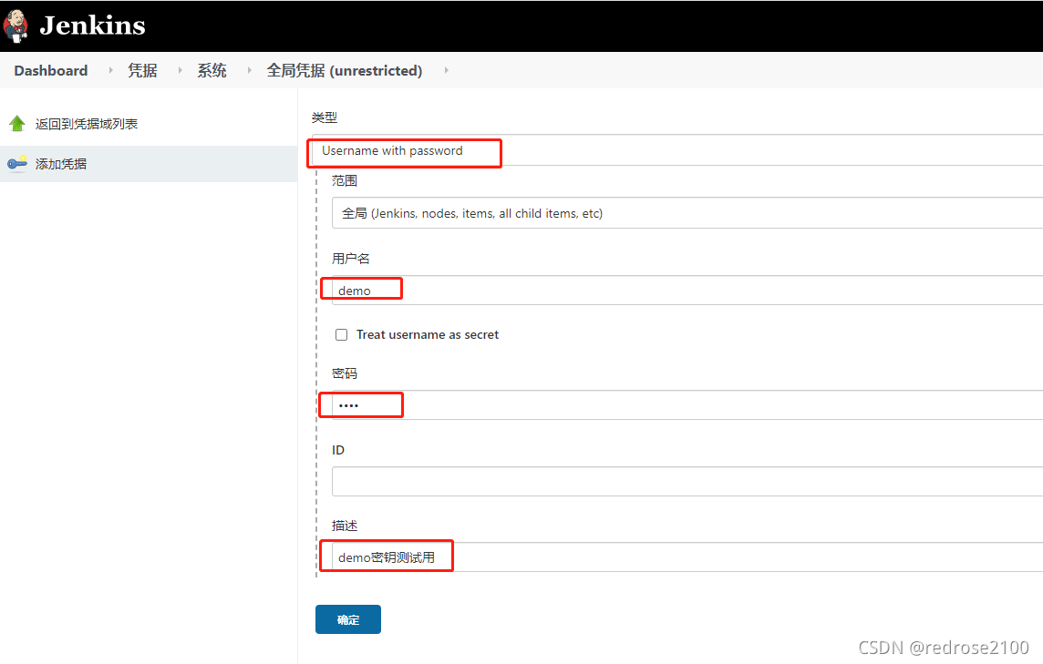Expand the chevron after 凭据 breadcrumb

[180, 70]
